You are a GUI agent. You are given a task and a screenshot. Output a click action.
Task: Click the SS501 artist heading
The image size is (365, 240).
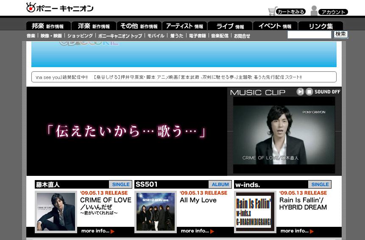(x=146, y=184)
